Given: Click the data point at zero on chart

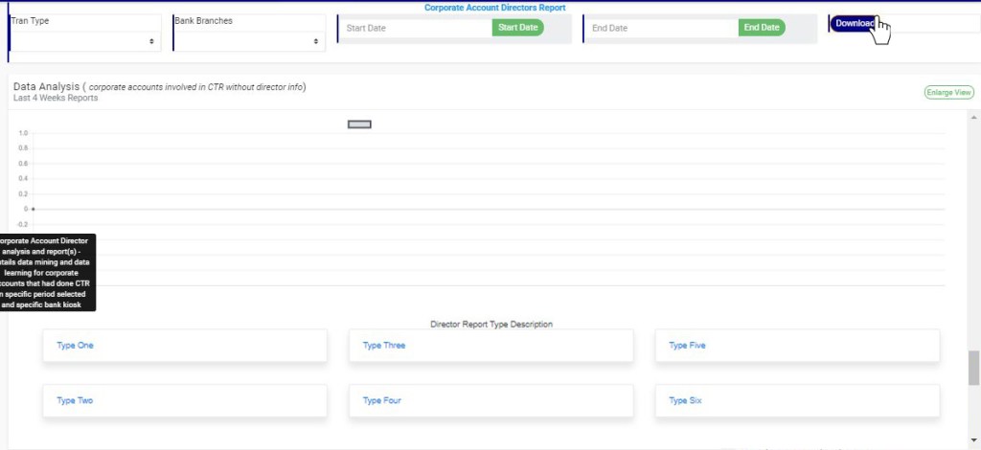Looking at the screenshot, I should point(33,208).
